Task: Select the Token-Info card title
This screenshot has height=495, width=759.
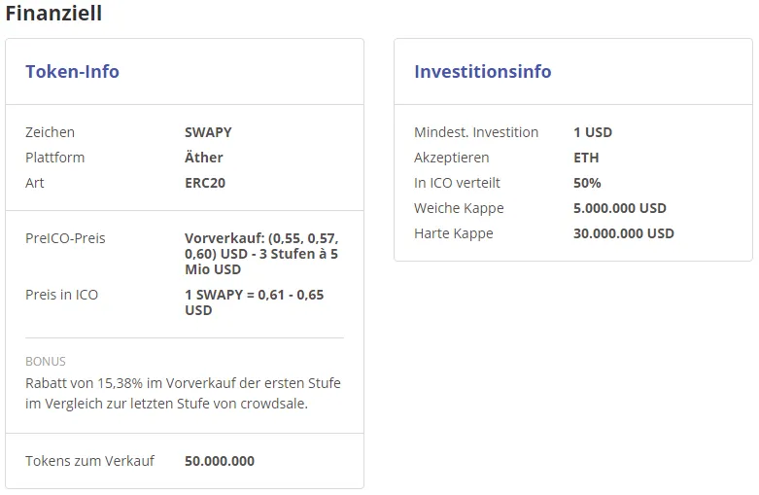Action: pos(72,72)
